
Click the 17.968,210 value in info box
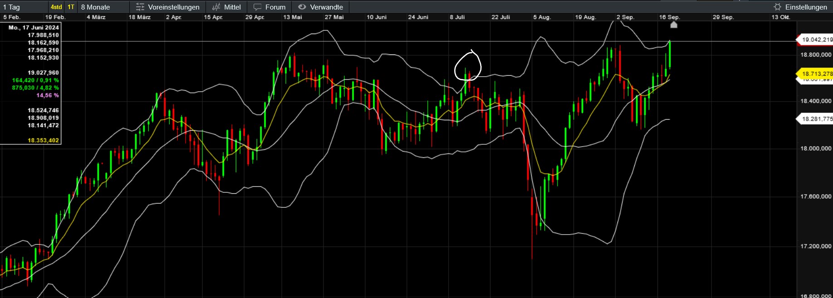click(x=43, y=50)
